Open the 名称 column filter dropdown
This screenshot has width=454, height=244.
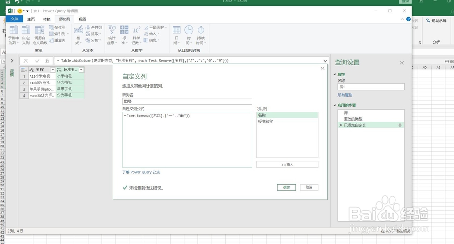pyautogui.click(x=53, y=70)
